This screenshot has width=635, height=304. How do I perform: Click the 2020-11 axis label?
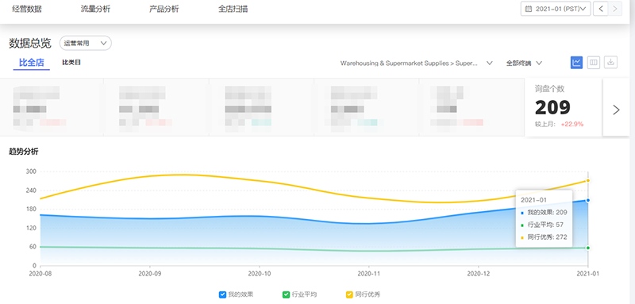(369, 274)
